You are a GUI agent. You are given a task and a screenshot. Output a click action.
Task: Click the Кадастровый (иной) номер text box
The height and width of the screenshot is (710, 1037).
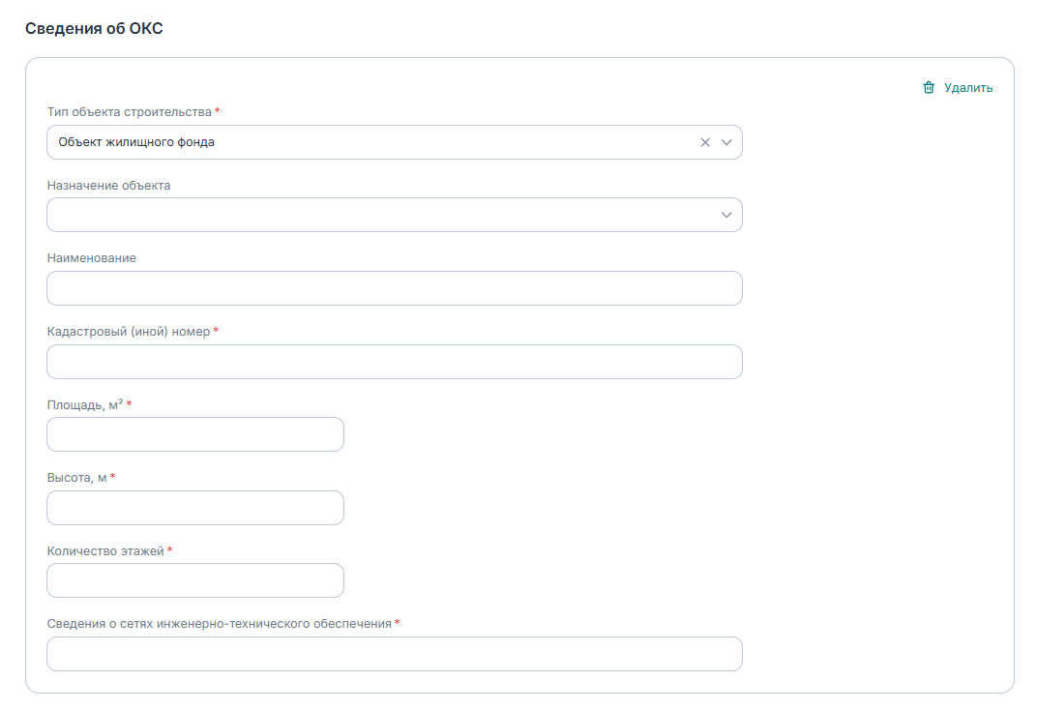[x=394, y=362]
